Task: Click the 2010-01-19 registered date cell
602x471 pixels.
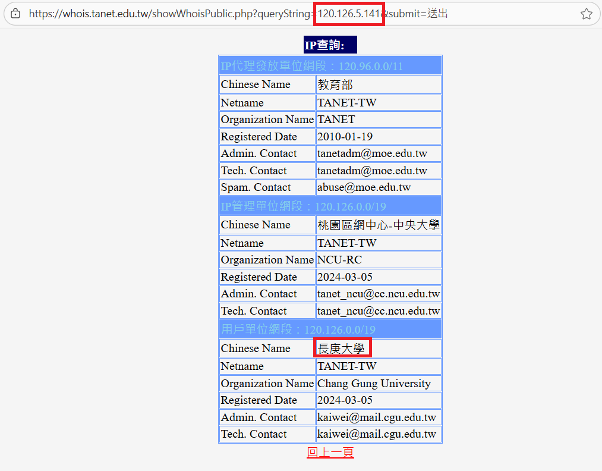Action: pyautogui.click(x=379, y=136)
